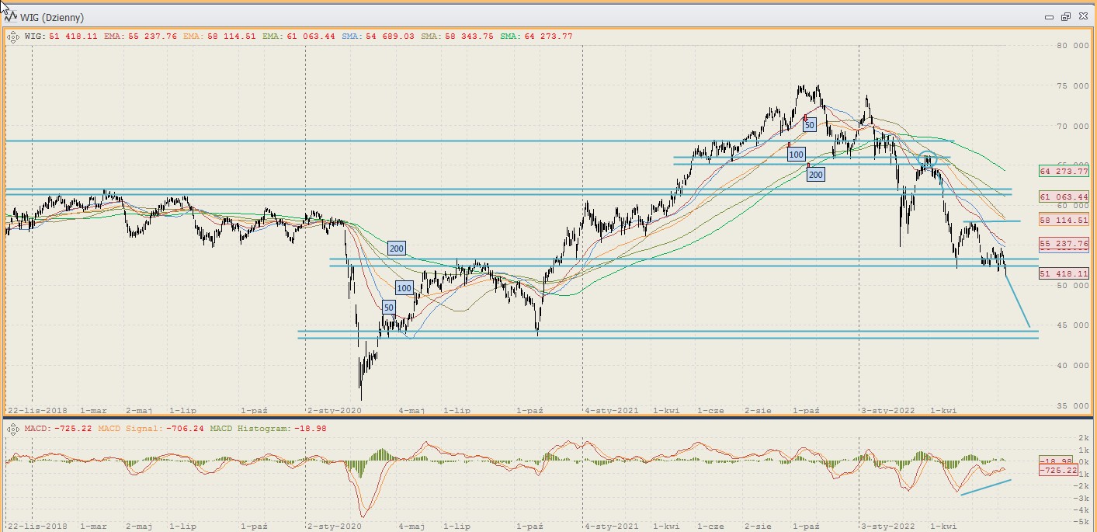Select the descending blue projection line toward 45 000
Viewport: 1097px width, 532px height.
pos(1018,301)
